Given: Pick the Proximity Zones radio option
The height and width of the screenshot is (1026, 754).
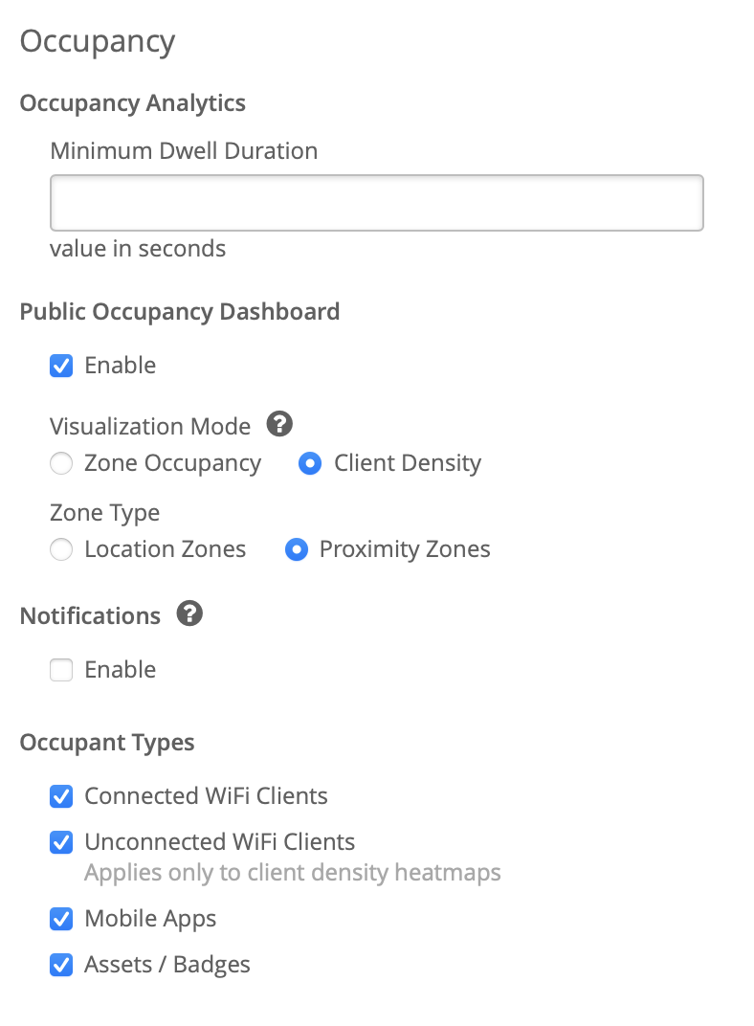Looking at the screenshot, I should pos(296,550).
